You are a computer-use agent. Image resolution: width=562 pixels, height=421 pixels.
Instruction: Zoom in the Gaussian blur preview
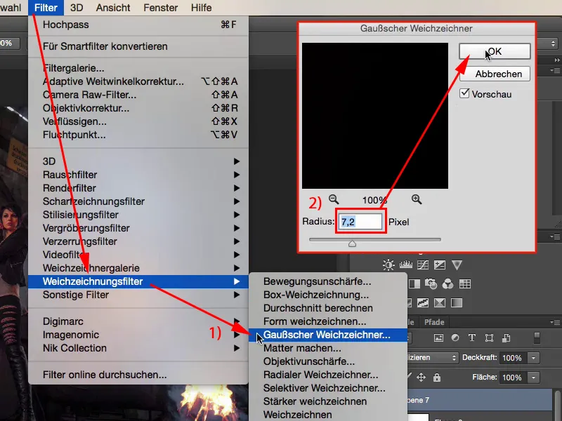coord(417,199)
